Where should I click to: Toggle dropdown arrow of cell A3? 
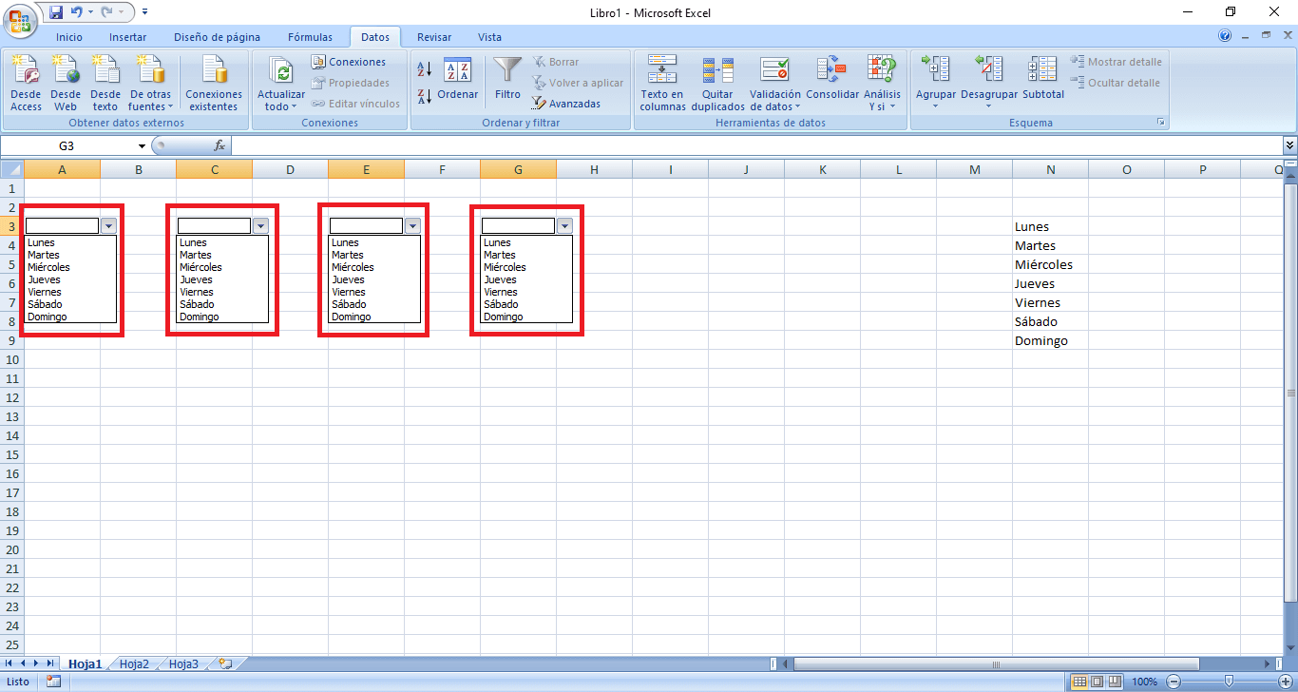tap(108, 226)
